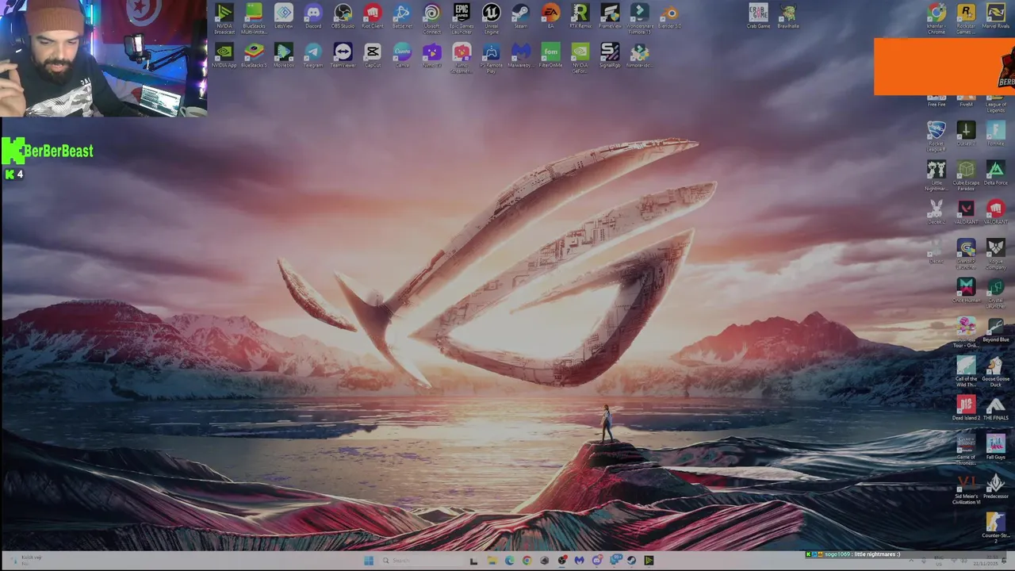
Task: Launch the Fall Guys shortcut
Action: (996, 446)
